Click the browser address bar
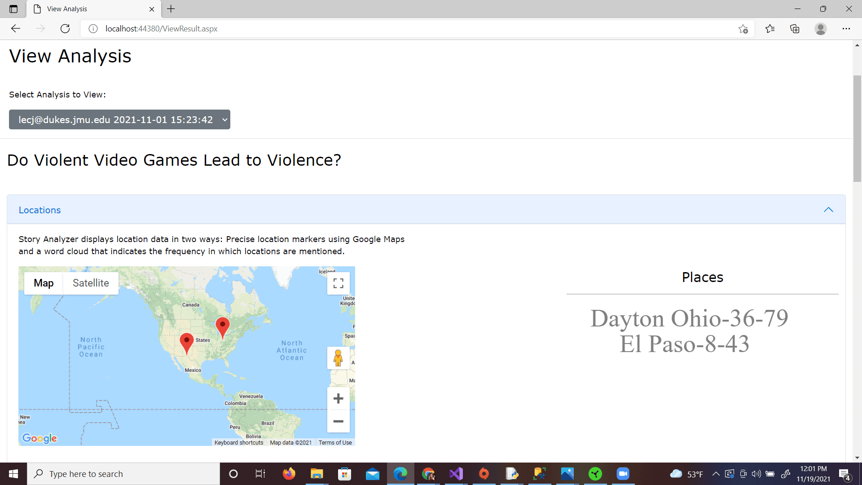 point(404,29)
